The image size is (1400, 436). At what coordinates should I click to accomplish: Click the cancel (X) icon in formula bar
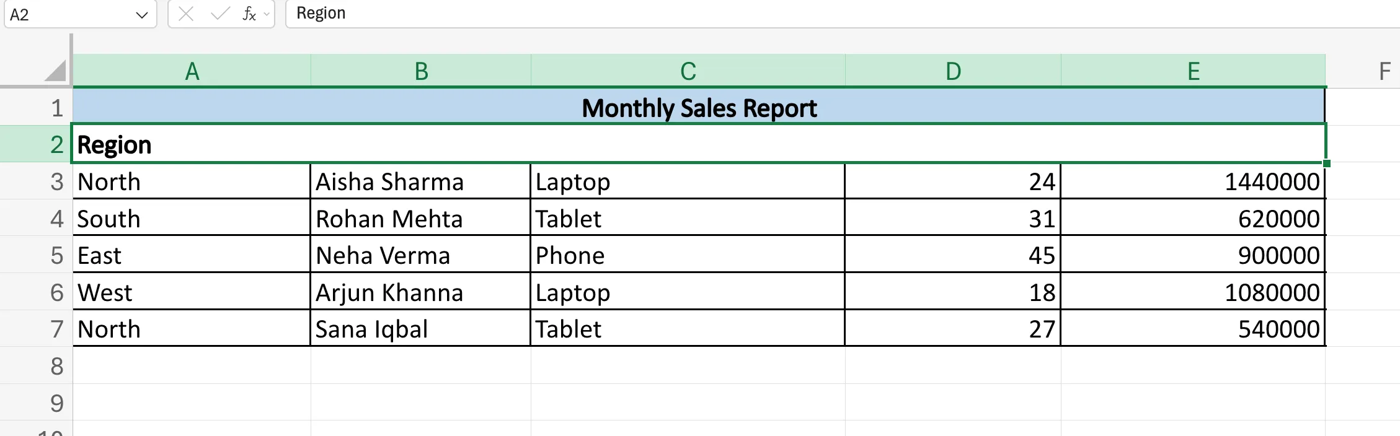(x=185, y=14)
